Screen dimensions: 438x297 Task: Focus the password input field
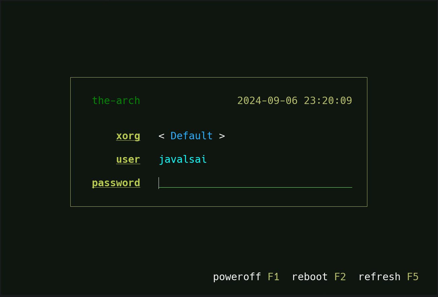tap(255, 183)
